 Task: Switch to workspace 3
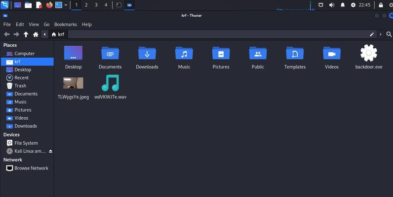point(96,5)
